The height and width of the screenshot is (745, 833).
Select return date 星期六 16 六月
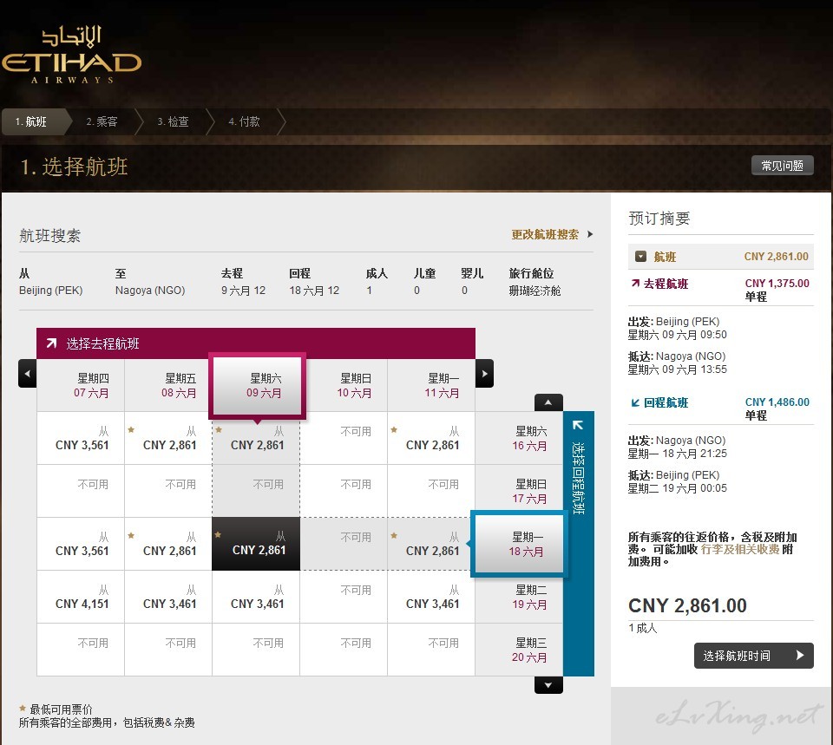[x=519, y=438]
